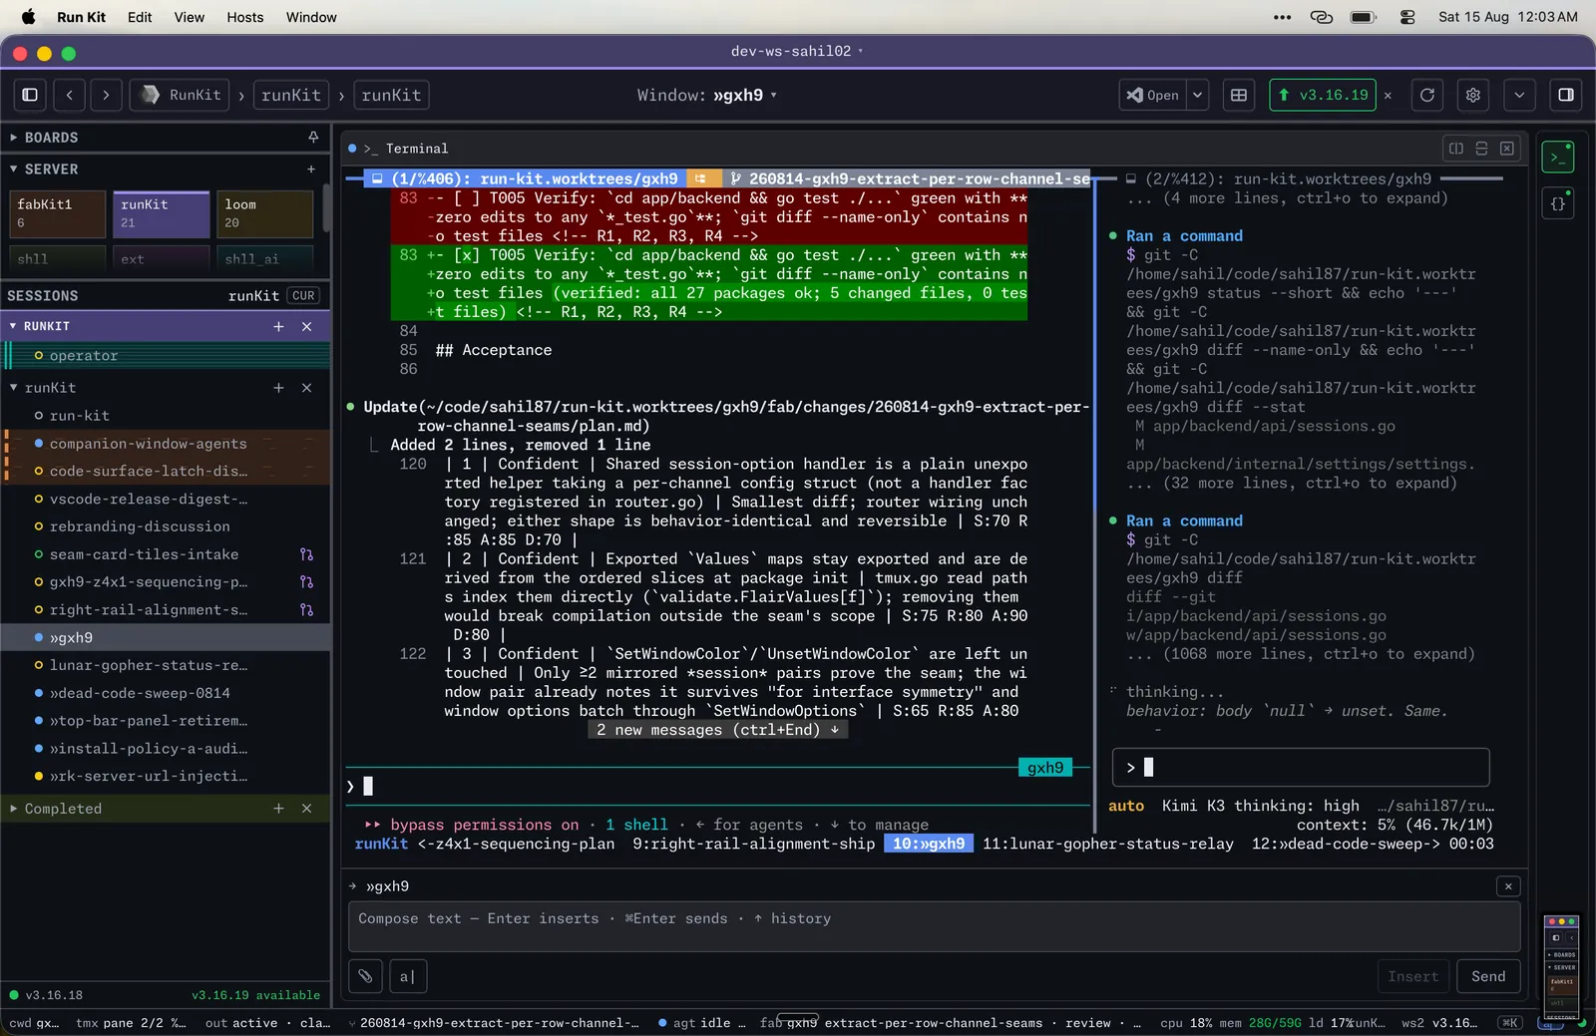The image size is (1596, 1036).
Task: Open the View menu
Action: tap(189, 17)
